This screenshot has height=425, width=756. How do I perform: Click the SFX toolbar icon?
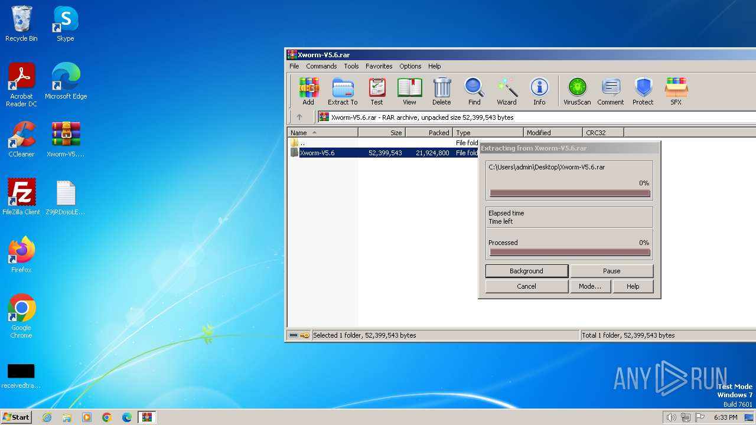[x=676, y=91]
